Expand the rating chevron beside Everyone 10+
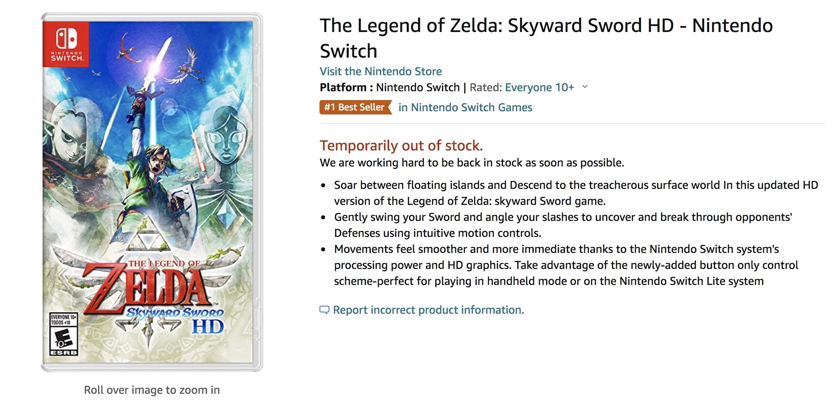 [x=585, y=87]
